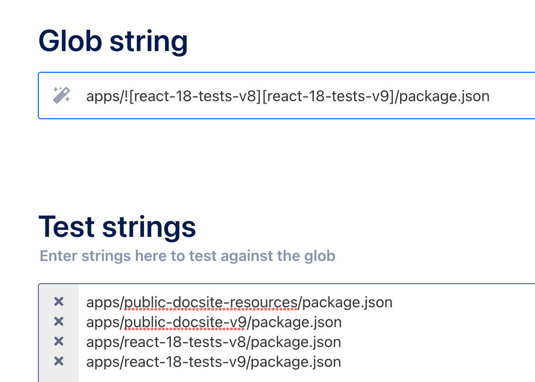Click the Glob string heading

click(113, 41)
